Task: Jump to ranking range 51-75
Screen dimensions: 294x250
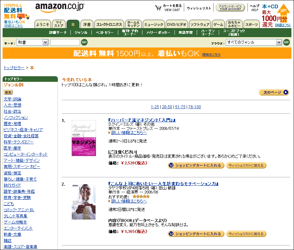Action: 180,107
